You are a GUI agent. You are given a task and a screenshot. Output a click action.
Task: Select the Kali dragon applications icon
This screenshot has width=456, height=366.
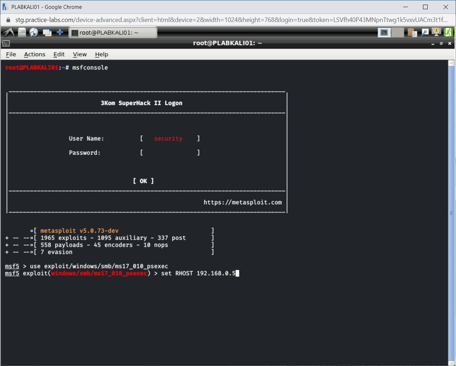8,32
